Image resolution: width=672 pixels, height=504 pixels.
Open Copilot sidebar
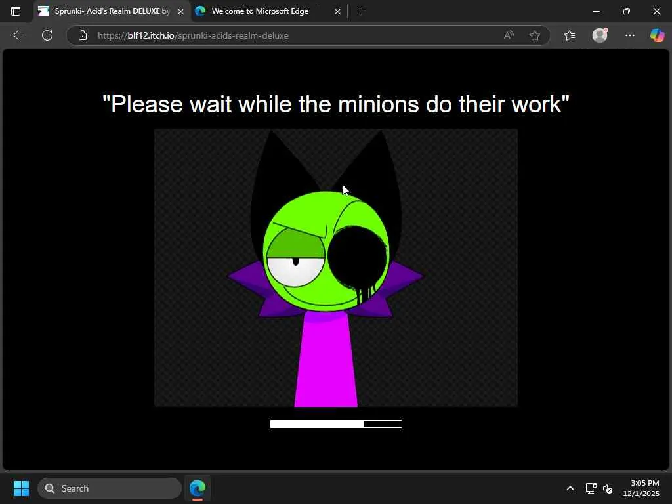tap(657, 35)
